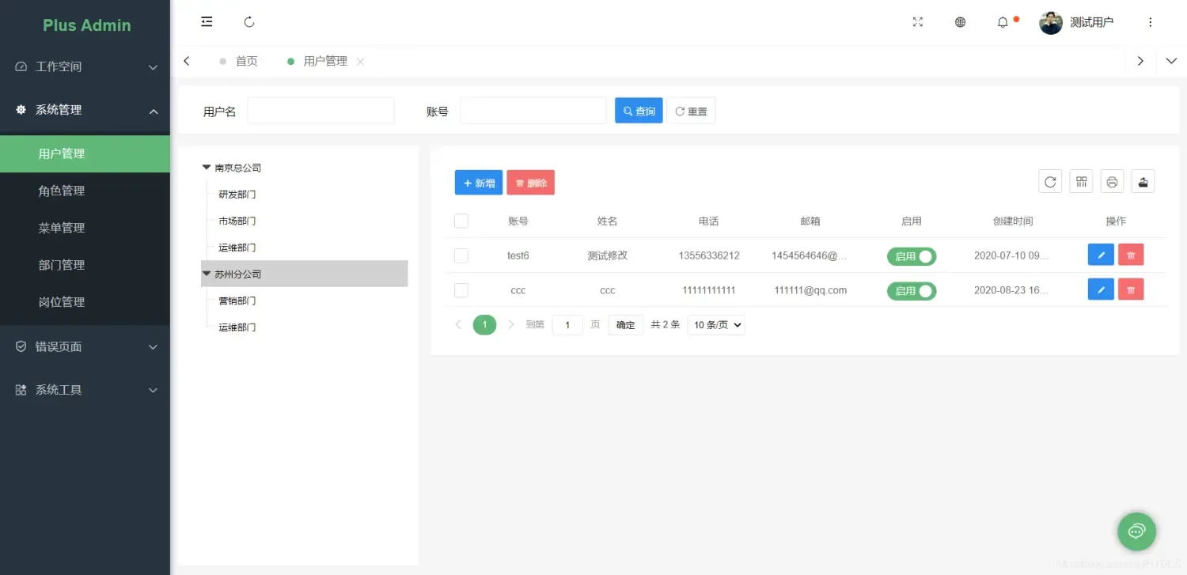The height and width of the screenshot is (575, 1187).
Task: Click inside the 用户名 input field
Action: (320, 110)
